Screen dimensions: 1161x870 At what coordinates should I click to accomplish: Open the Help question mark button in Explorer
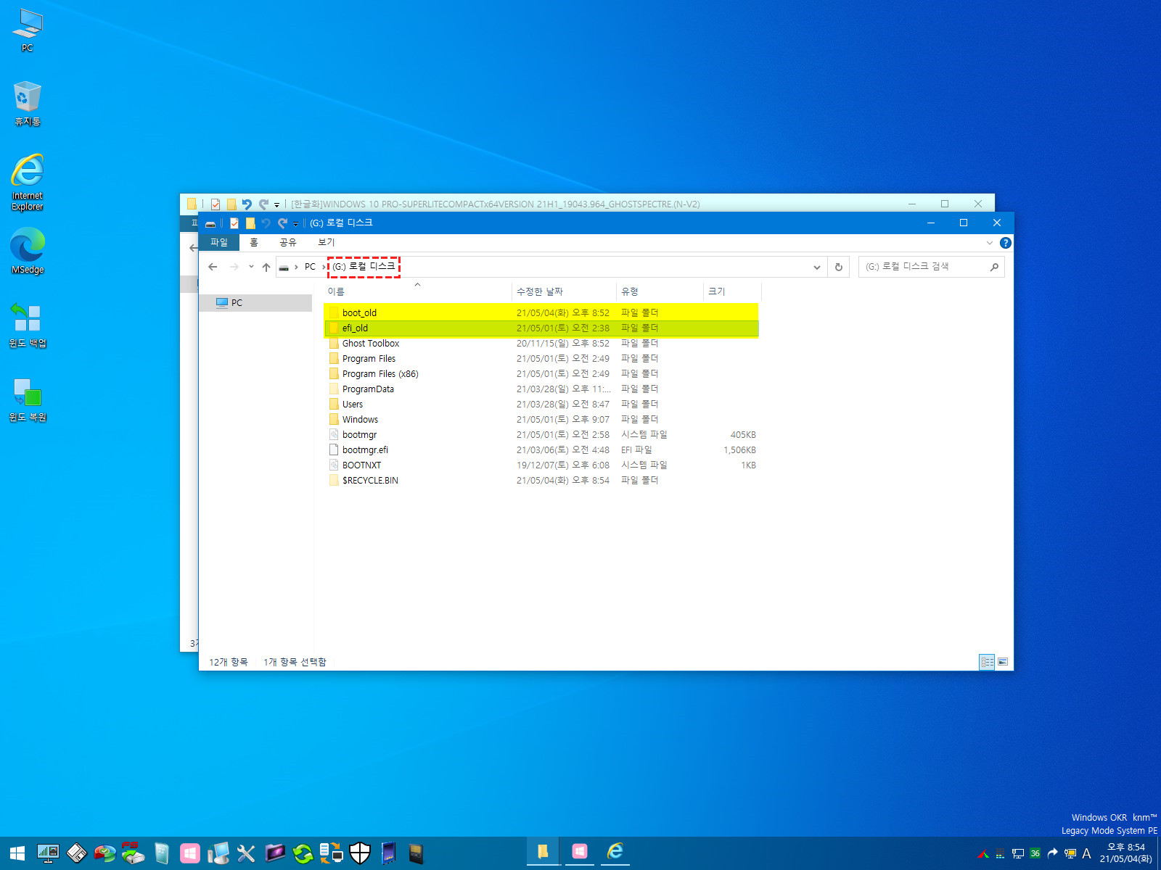tap(1005, 243)
